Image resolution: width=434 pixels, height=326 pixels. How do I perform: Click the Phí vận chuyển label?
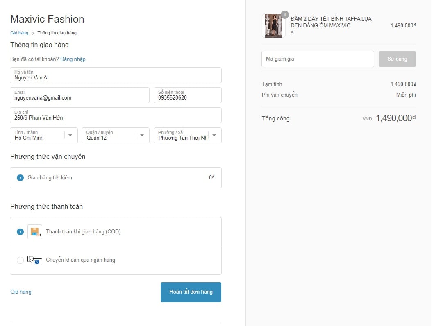coord(279,95)
